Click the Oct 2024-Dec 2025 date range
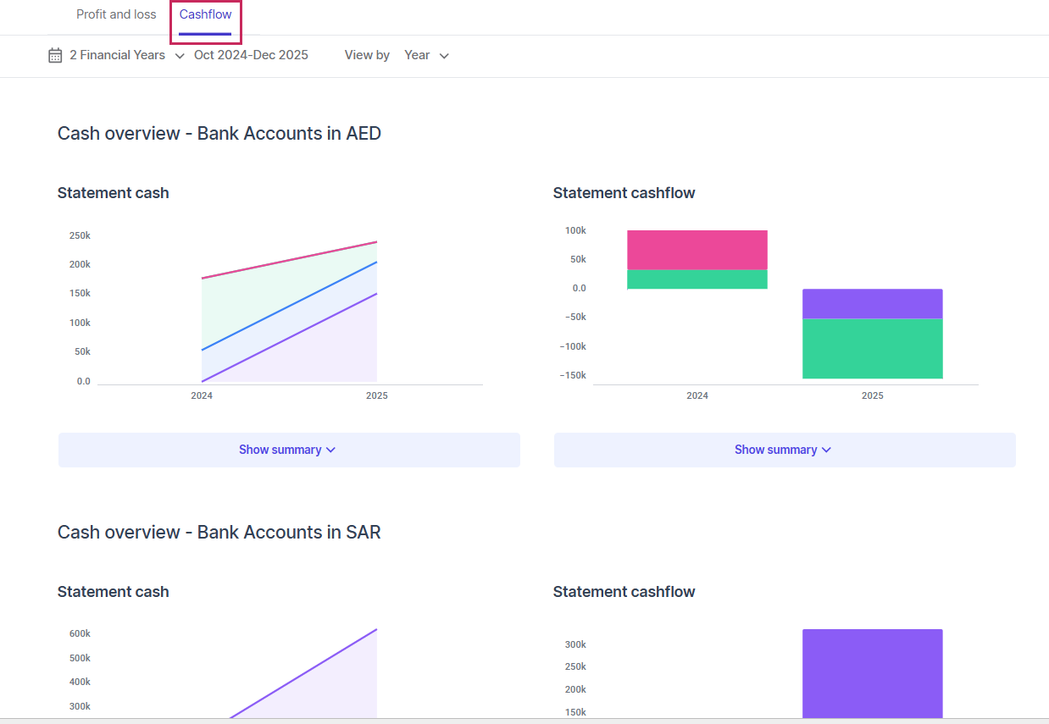 coord(251,55)
